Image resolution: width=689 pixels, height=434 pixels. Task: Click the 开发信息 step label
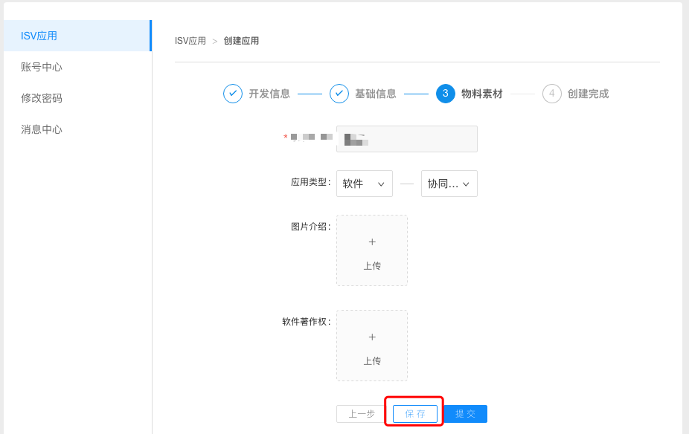click(x=269, y=94)
